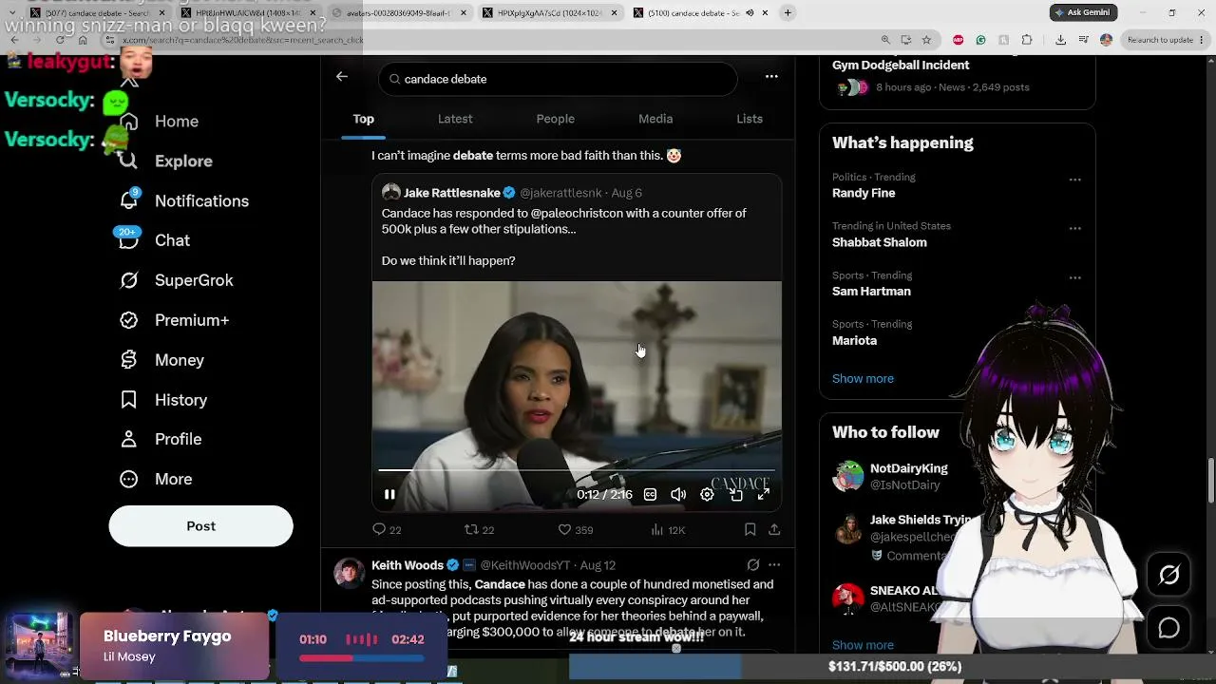Seek on the video progress bar
1216x684 pixels.
point(577,470)
